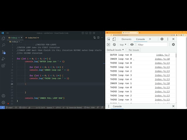Image resolution: width=187 pixels, height=140 pixels.
Task: Select the inspect element picker in DevTools
Action: [108, 39]
